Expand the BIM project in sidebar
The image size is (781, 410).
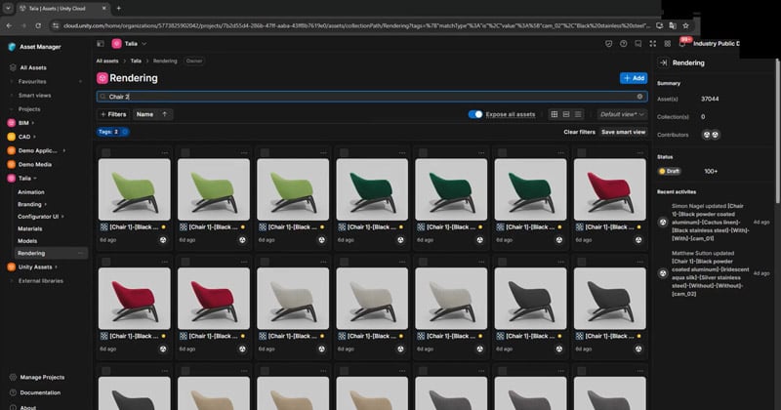(x=32, y=123)
